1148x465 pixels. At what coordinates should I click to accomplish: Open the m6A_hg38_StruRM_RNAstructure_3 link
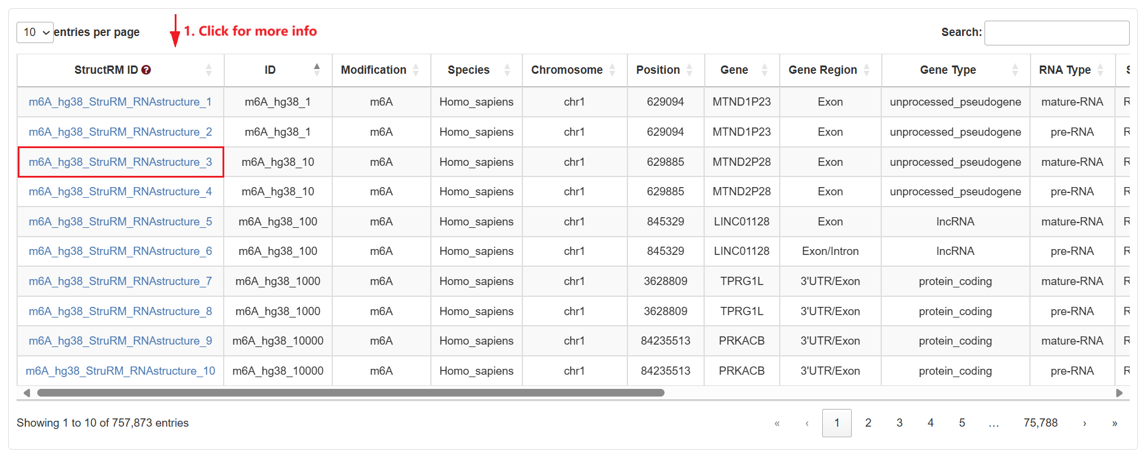(120, 162)
